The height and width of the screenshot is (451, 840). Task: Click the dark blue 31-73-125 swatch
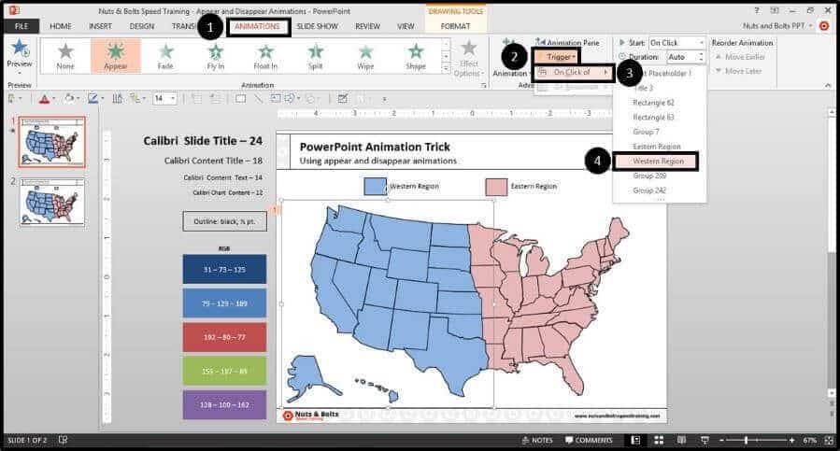point(224,270)
